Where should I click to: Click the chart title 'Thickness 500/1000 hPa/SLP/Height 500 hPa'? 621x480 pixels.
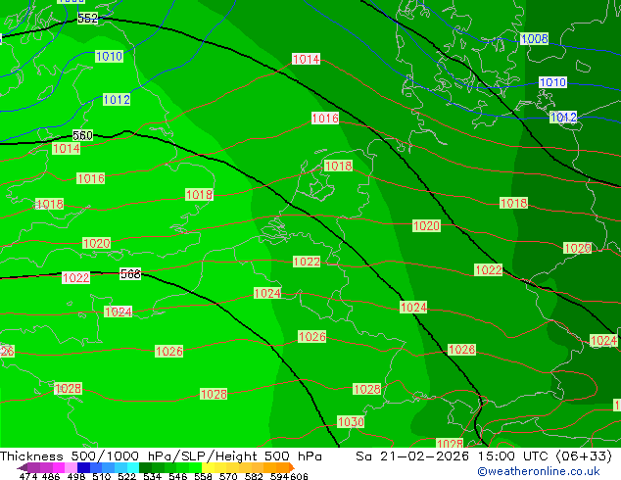point(161,456)
